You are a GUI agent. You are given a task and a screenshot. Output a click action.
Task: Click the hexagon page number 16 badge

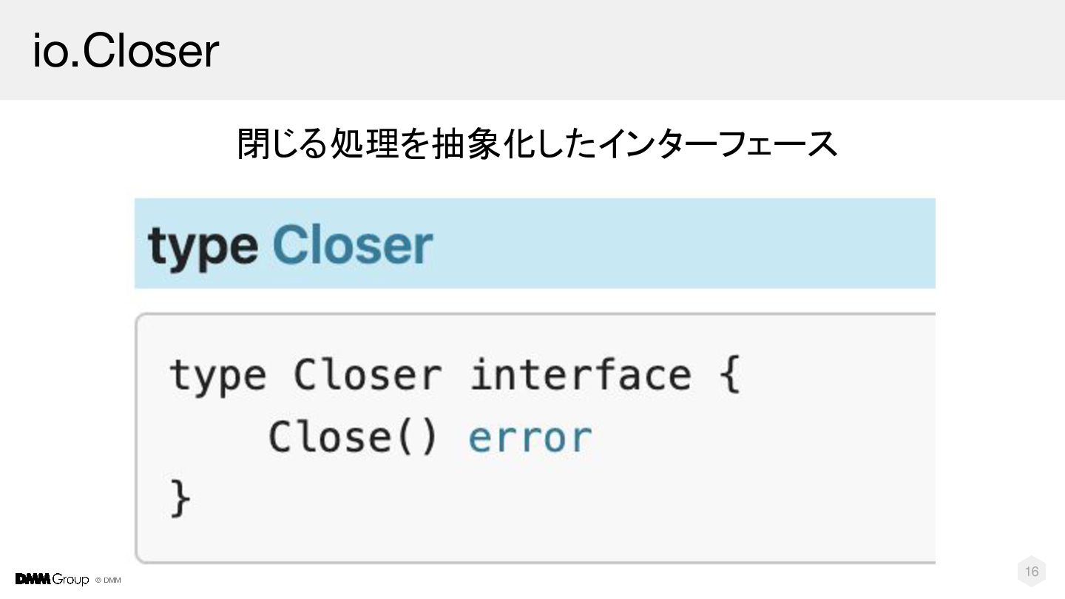pos(1032,571)
